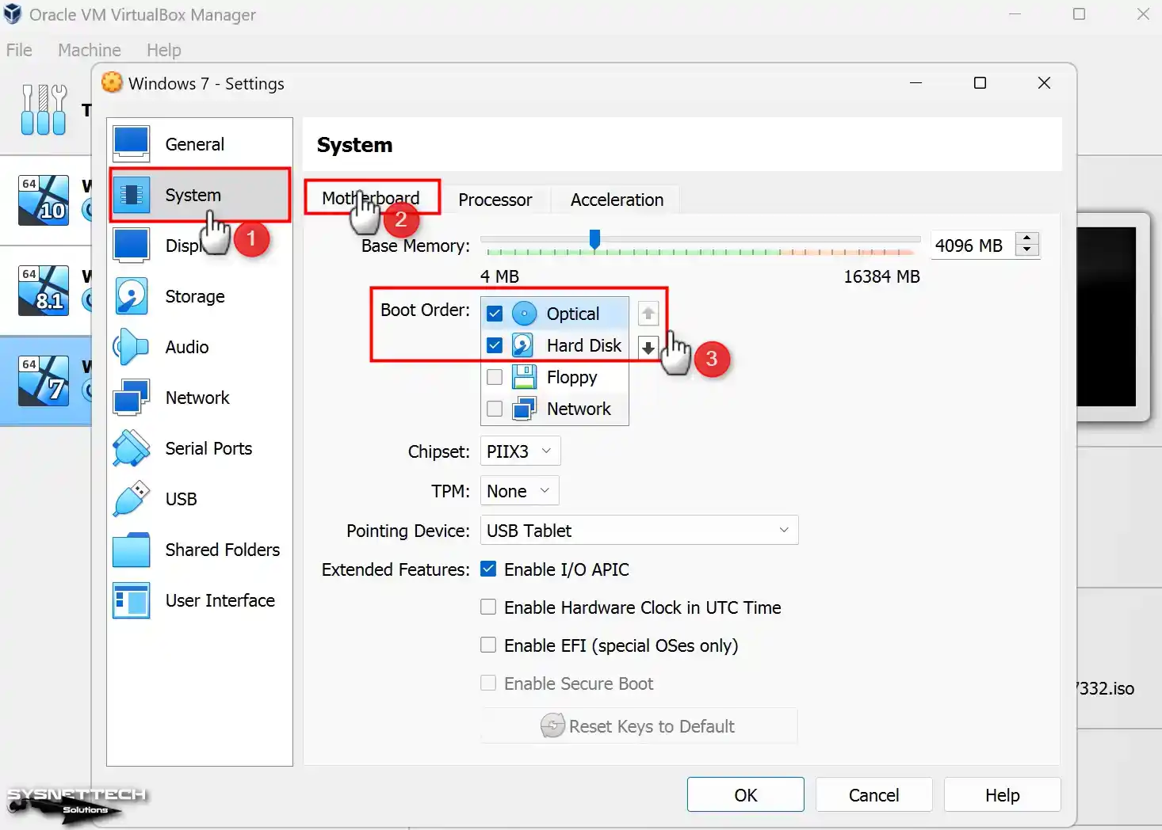This screenshot has height=830, width=1162.
Task: Increase Base Memory stepper up arrow
Action: 1027,238
